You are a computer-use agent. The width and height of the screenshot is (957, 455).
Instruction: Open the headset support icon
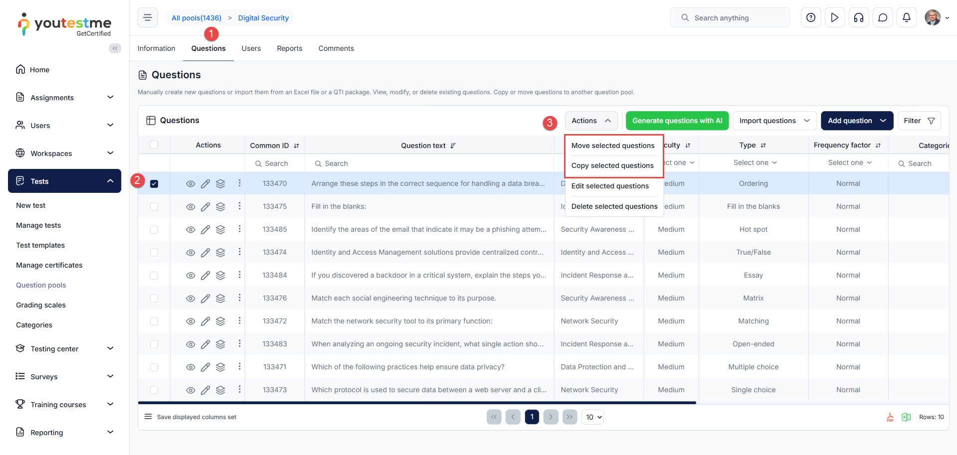[x=859, y=18]
